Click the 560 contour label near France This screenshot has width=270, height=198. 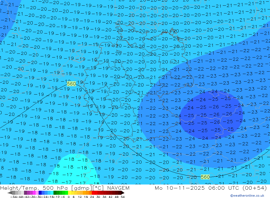tap(71, 84)
